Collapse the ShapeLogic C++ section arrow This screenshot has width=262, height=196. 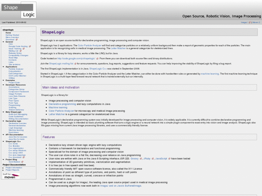coord(3,141)
